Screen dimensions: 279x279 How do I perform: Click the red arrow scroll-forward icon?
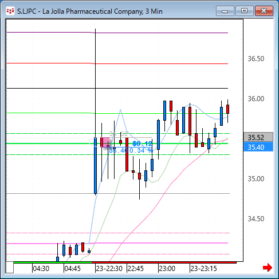point(268,268)
